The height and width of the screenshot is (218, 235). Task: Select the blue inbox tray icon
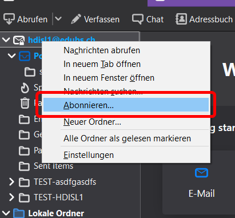[25, 56]
